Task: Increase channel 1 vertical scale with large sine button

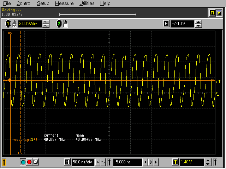Action: [46, 22]
